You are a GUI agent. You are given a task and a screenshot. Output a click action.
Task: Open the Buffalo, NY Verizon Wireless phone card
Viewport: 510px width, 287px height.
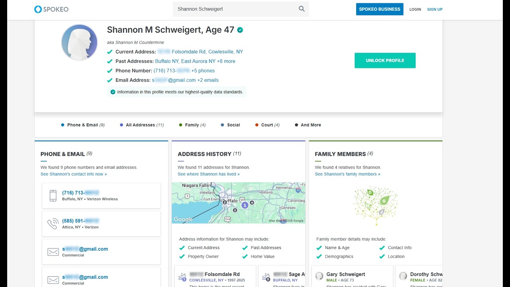pos(101,196)
